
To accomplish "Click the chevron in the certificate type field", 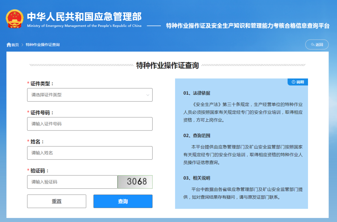I will point(148,95).
